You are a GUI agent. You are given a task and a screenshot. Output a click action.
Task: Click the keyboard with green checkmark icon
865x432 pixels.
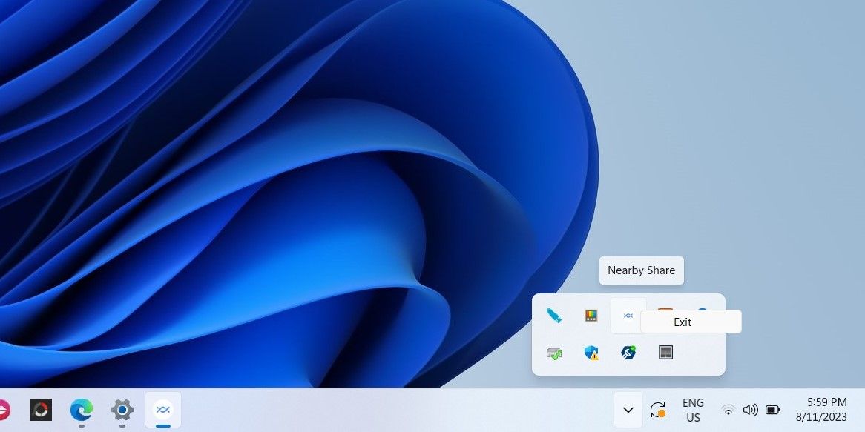(x=553, y=352)
